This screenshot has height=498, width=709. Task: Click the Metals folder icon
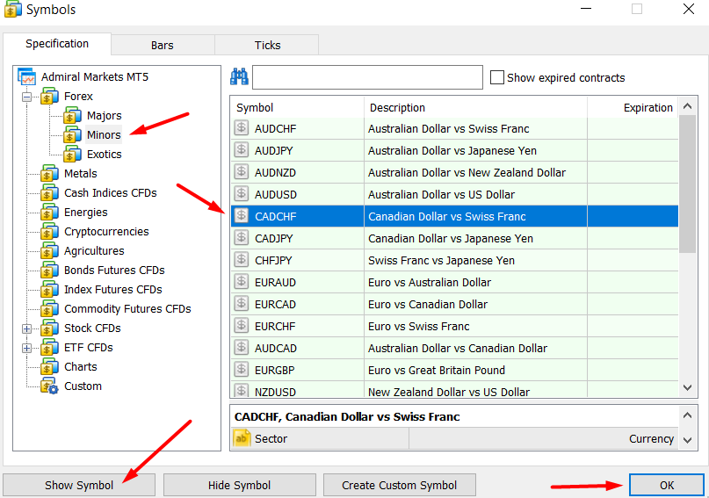click(49, 174)
